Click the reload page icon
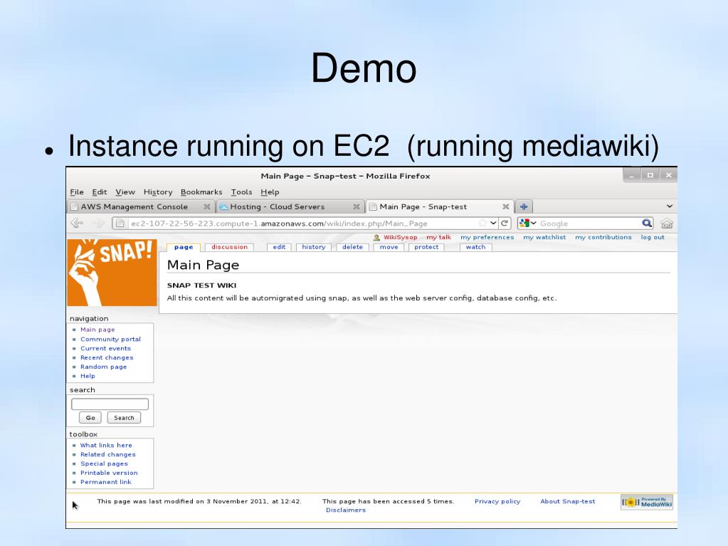This screenshot has width=728, height=546. pyautogui.click(x=505, y=224)
